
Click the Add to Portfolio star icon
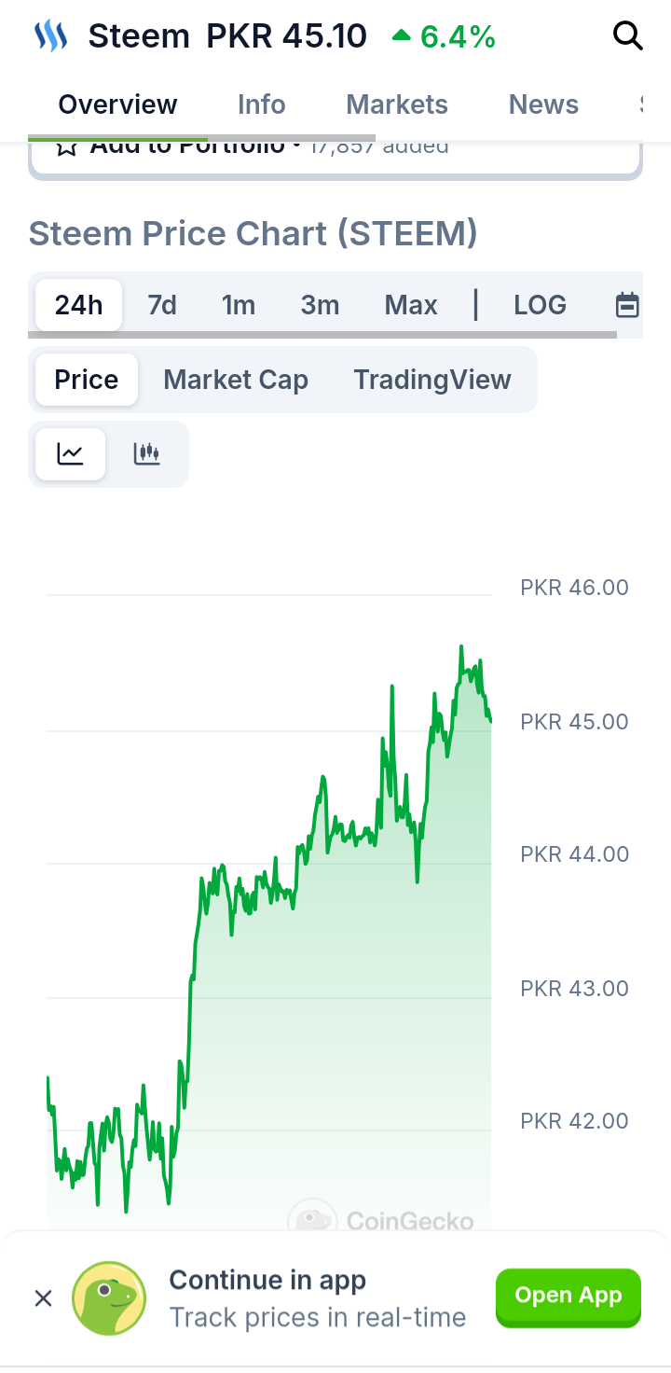65,147
